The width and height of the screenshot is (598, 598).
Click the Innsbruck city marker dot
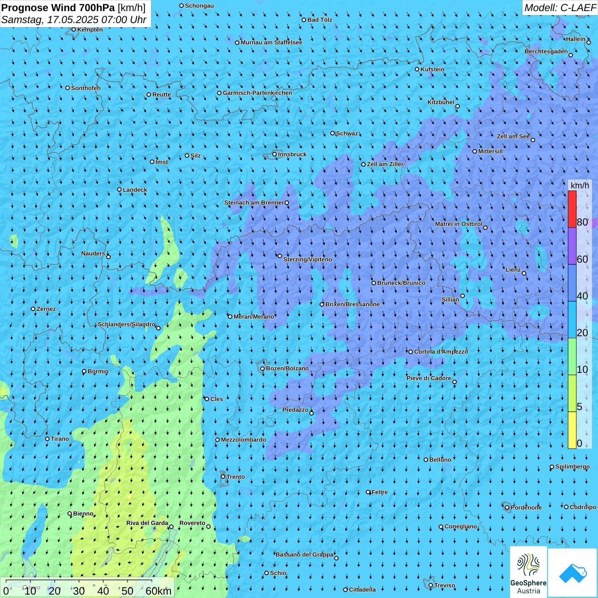pyautogui.click(x=275, y=154)
